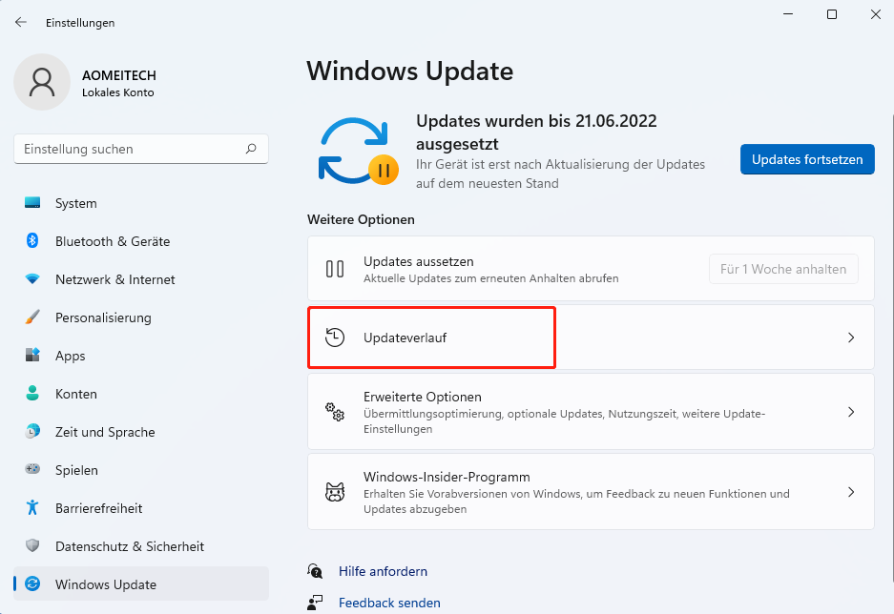This screenshot has width=894, height=614.
Task: Click the back arrow in Einstellungen header
Action: [x=21, y=22]
